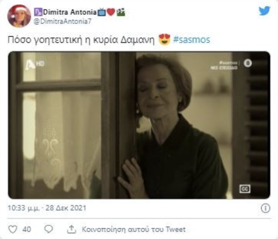Click the CC captions badge on video
This screenshot has width=278, height=239.
[x=245, y=189]
